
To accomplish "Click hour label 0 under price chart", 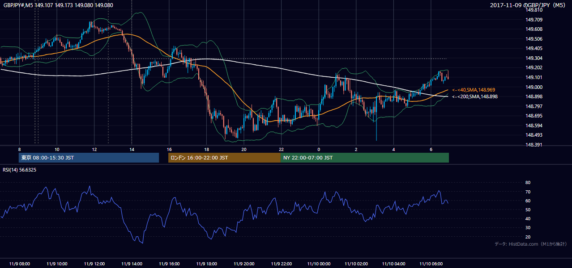I will coord(319,149).
